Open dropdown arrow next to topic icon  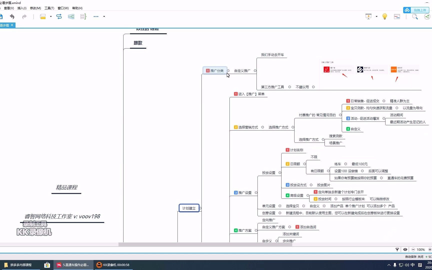click(x=51, y=16)
